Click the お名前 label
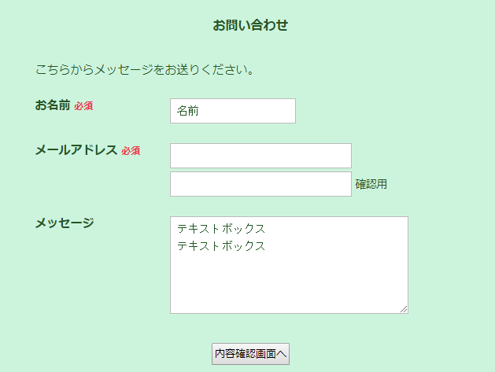Viewport: 495px width, 372px height. click(x=53, y=105)
